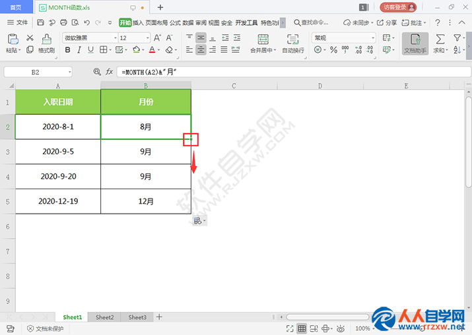Click the 访客登录 login button
472x335 pixels.
click(x=398, y=7)
